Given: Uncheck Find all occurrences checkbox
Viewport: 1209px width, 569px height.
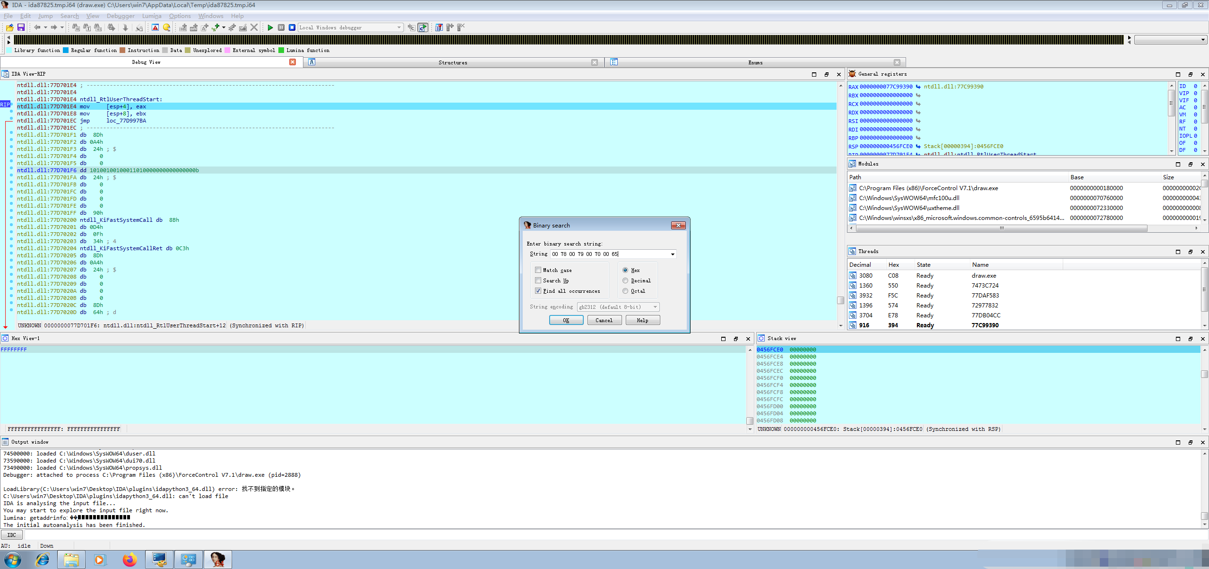Looking at the screenshot, I should point(538,291).
